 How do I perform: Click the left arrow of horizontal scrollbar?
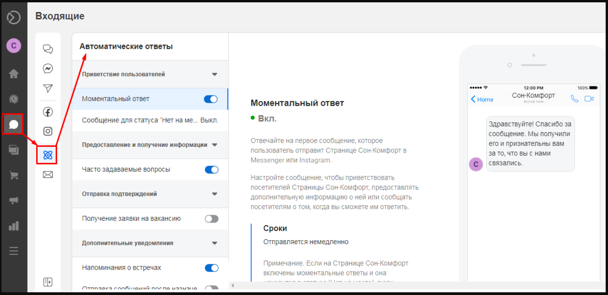pos(233,286)
